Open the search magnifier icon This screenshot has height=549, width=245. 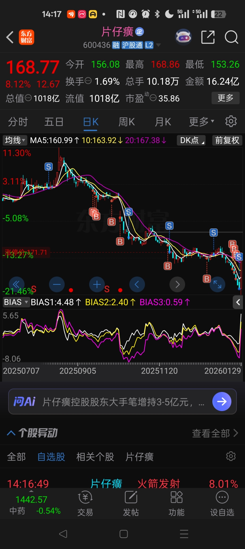point(231,37)
